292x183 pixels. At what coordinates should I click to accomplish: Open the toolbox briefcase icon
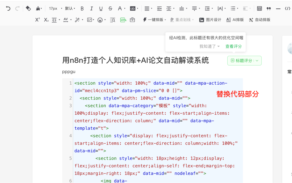click(x=132, y=20)
